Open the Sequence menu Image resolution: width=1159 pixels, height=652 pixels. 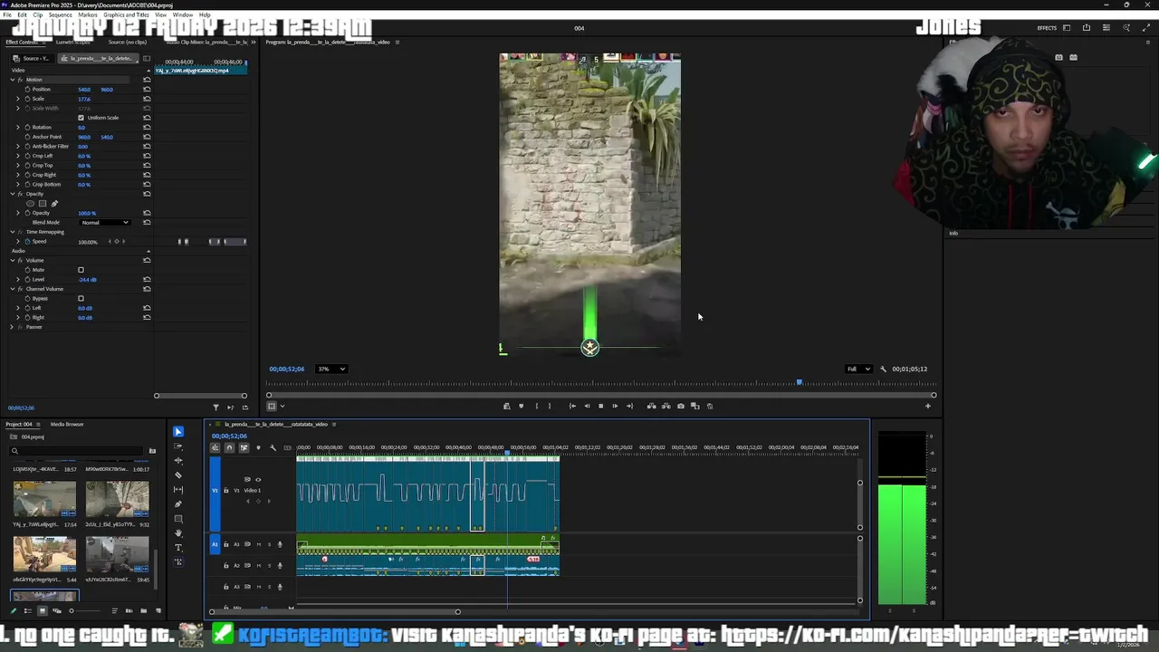coord(61,14)
